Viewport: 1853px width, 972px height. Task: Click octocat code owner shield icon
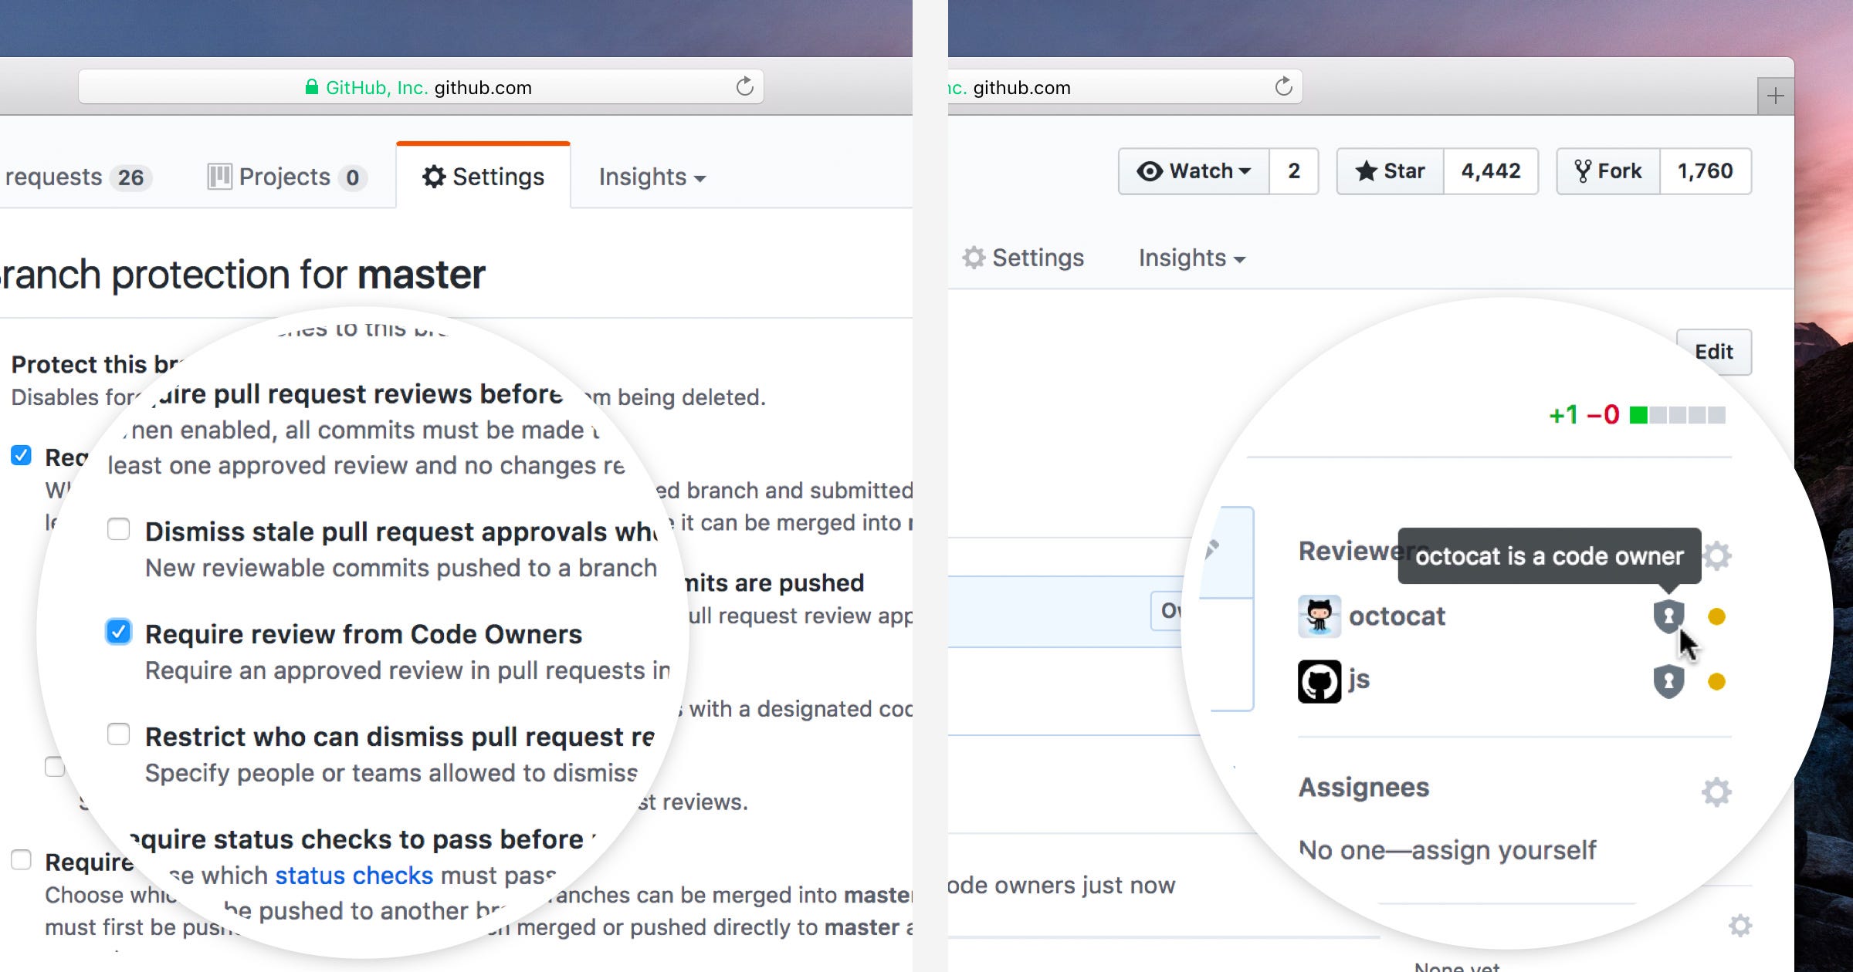(1668, 616)
